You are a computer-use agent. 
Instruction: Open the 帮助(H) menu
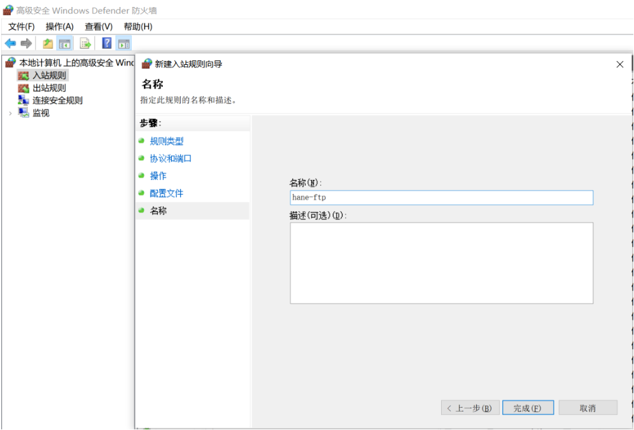(x=138, y=27)
